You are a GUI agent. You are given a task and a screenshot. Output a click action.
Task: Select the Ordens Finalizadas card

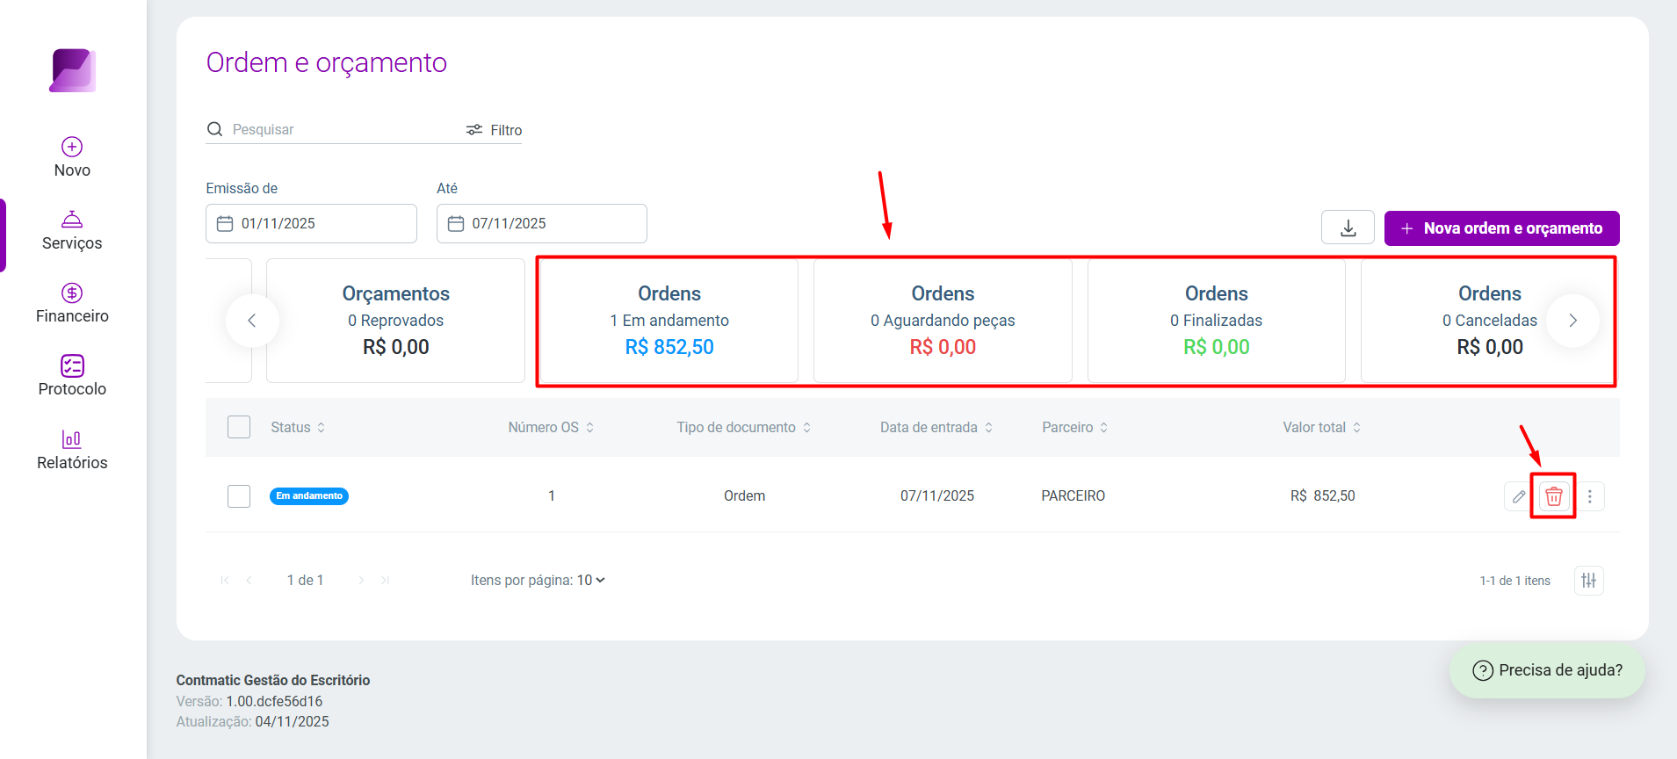coord(1217,321)
